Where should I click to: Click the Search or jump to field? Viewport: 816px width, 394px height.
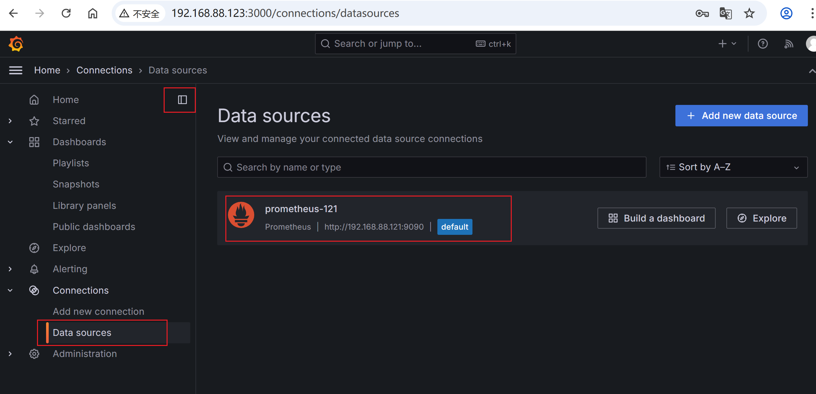(x=415, y=44)
